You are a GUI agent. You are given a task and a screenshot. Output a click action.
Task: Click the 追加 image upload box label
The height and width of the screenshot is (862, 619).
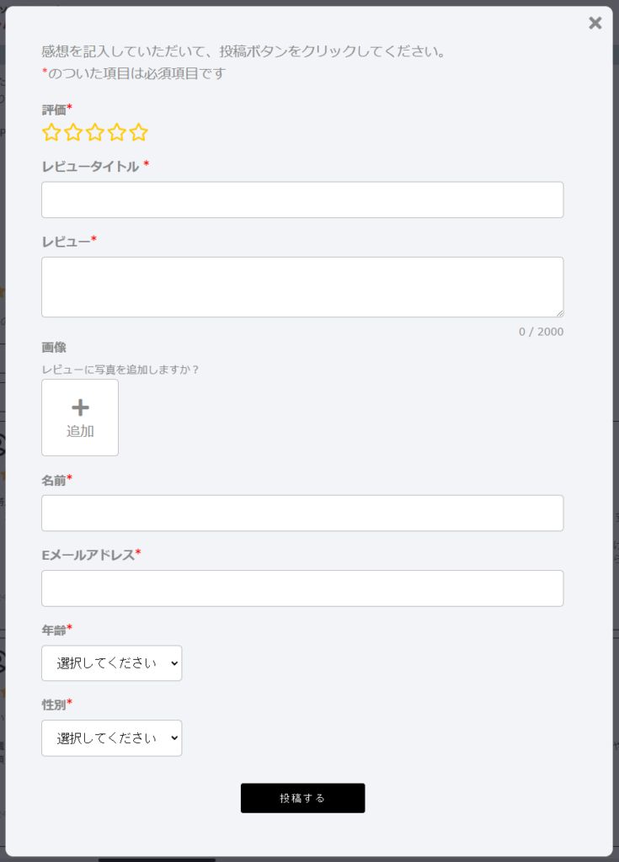[x=80, y=431]
